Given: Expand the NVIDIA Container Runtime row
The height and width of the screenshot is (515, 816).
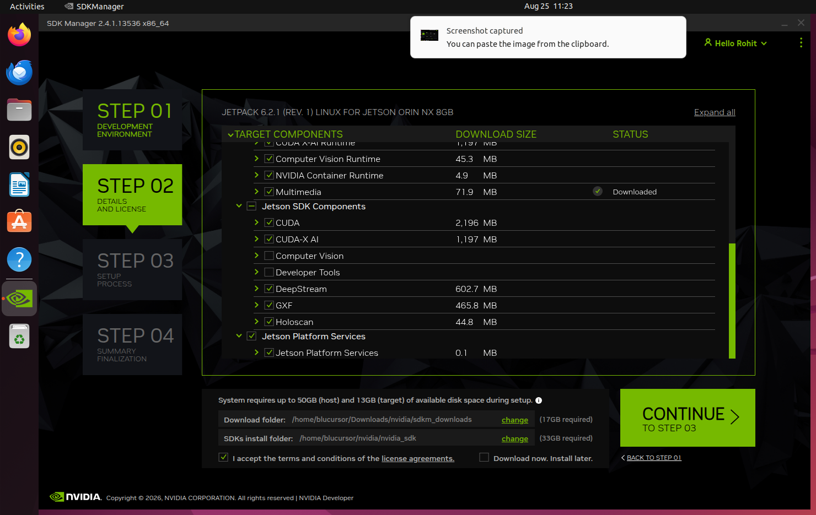Looking at the screenshot, I should click(x=256, y=175).
